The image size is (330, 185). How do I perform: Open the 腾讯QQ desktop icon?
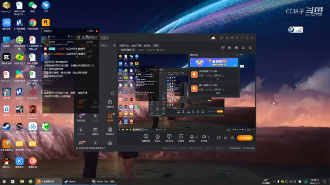tap(6, 162)
